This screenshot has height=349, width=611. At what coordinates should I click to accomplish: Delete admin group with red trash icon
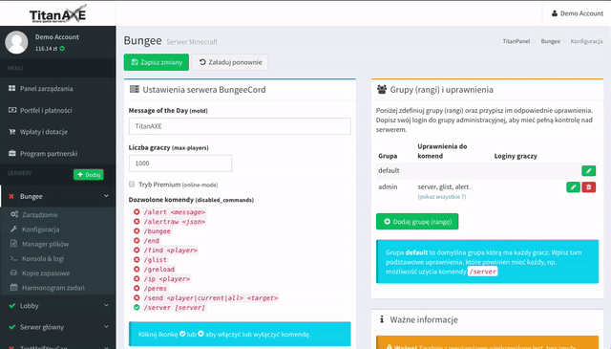click(x=589, y=187)
